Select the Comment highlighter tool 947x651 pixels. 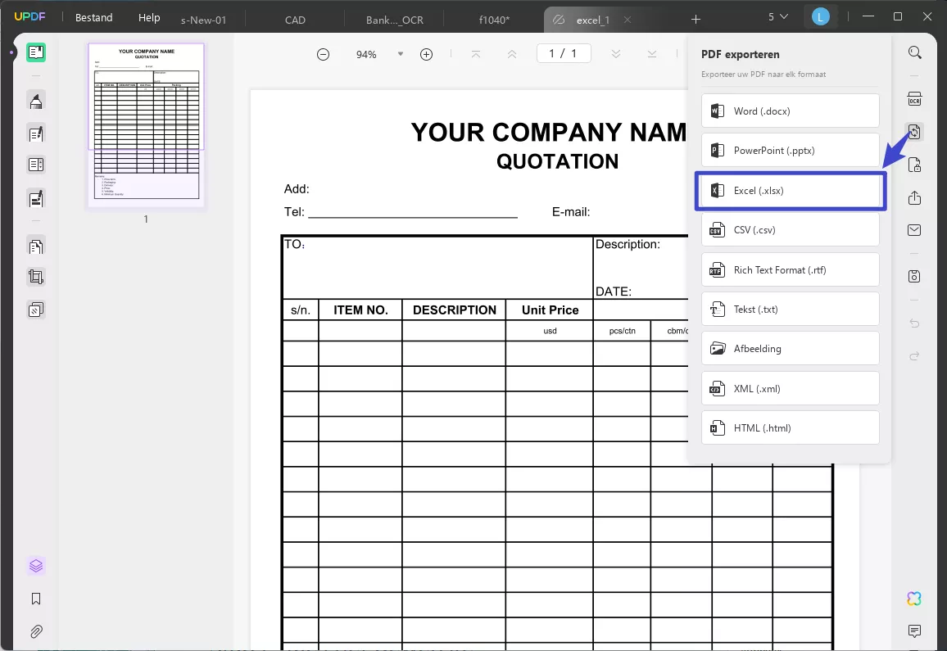tap(36, 101)
